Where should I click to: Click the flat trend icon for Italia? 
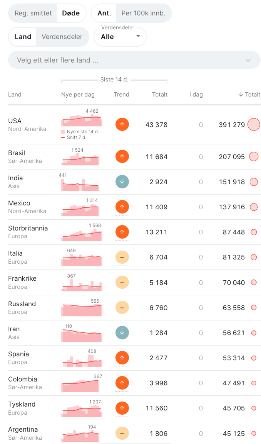pyautogui.click(x=122, y=257)
